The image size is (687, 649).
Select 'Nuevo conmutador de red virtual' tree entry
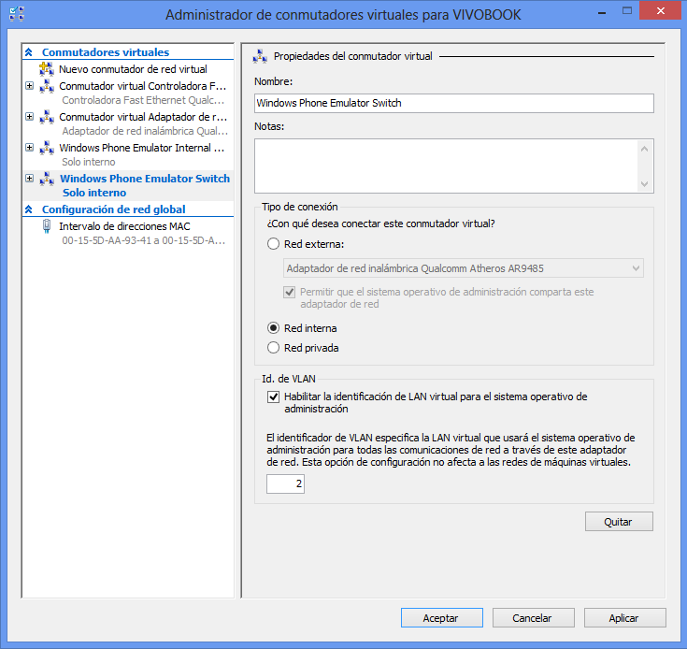point(133,69)
